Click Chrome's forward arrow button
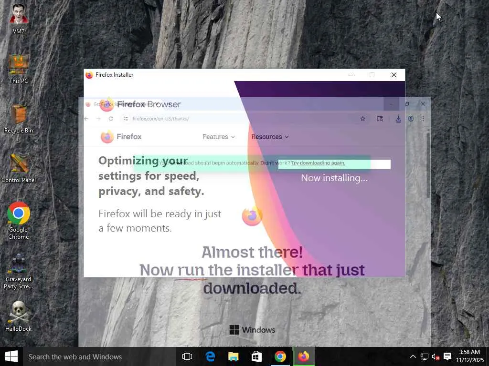Viewport: 489px width, 366px height. point(98,119)
